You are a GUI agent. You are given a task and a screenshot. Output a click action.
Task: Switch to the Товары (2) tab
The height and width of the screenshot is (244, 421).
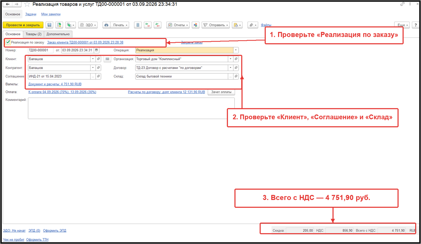(x=34, y=34)
